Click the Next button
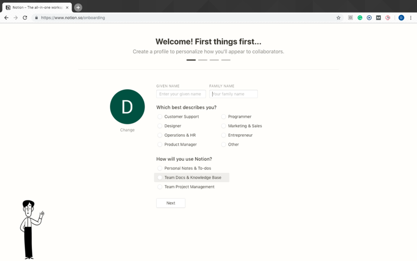 (x=171, y=203)
